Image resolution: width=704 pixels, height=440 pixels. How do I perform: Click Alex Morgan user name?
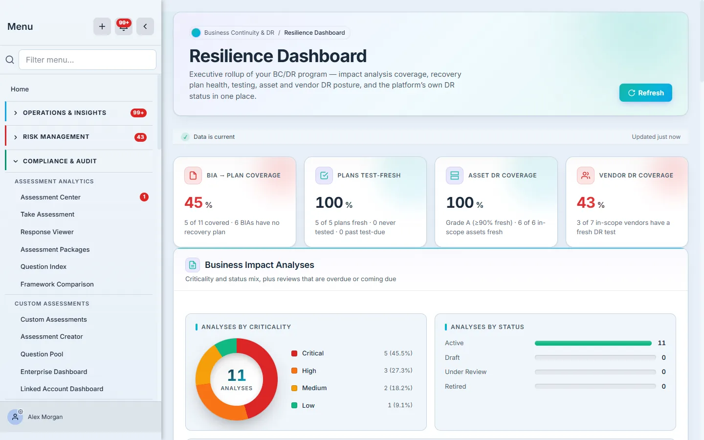tap(45, 417)
